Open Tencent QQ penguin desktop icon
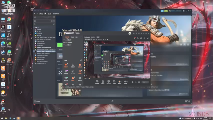This screenshot has width=213, height=120. 3,102
